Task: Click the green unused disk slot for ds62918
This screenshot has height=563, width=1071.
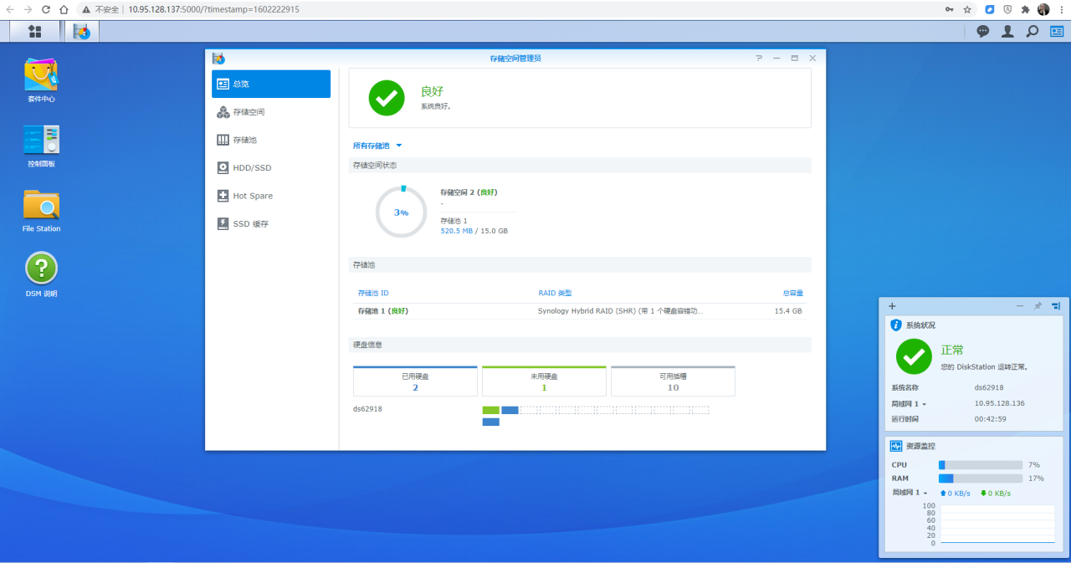Action: [491, 410]
